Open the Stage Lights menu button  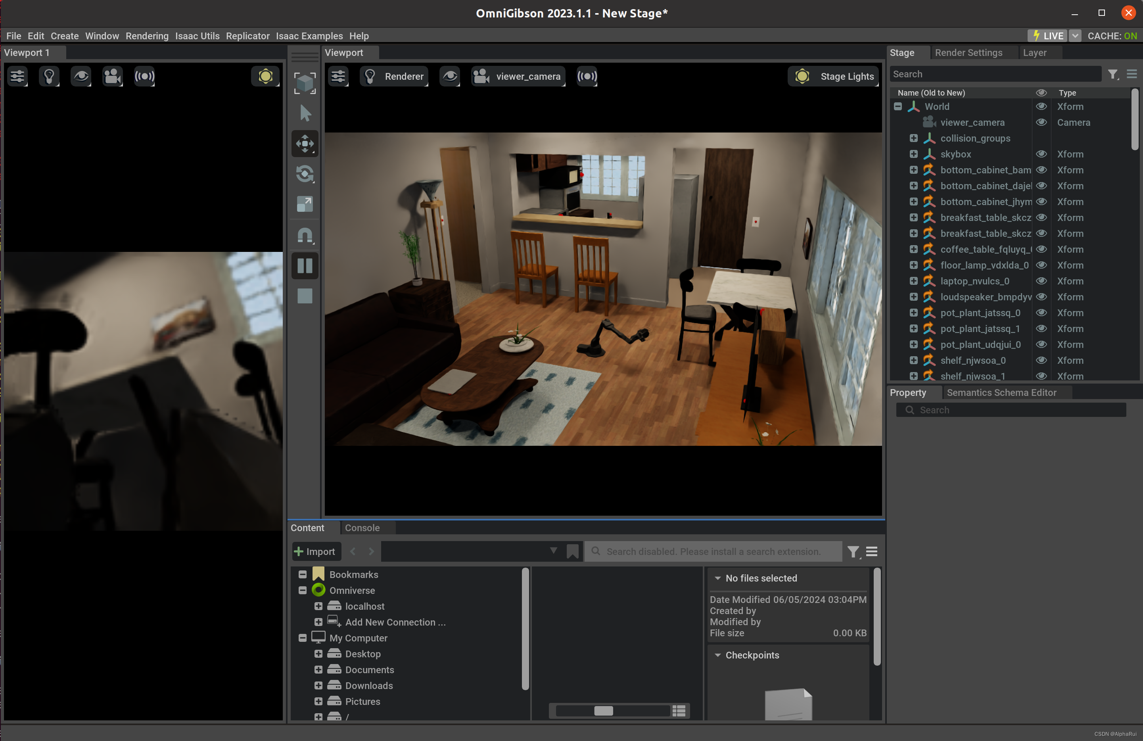point(833,76)
